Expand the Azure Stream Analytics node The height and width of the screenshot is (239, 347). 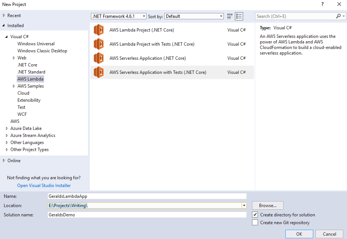click(7, 135)
